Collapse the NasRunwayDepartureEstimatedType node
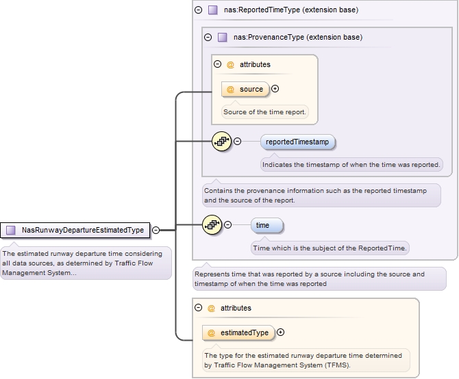The width and height of the screenshot is (459, 379). point(156,231)
